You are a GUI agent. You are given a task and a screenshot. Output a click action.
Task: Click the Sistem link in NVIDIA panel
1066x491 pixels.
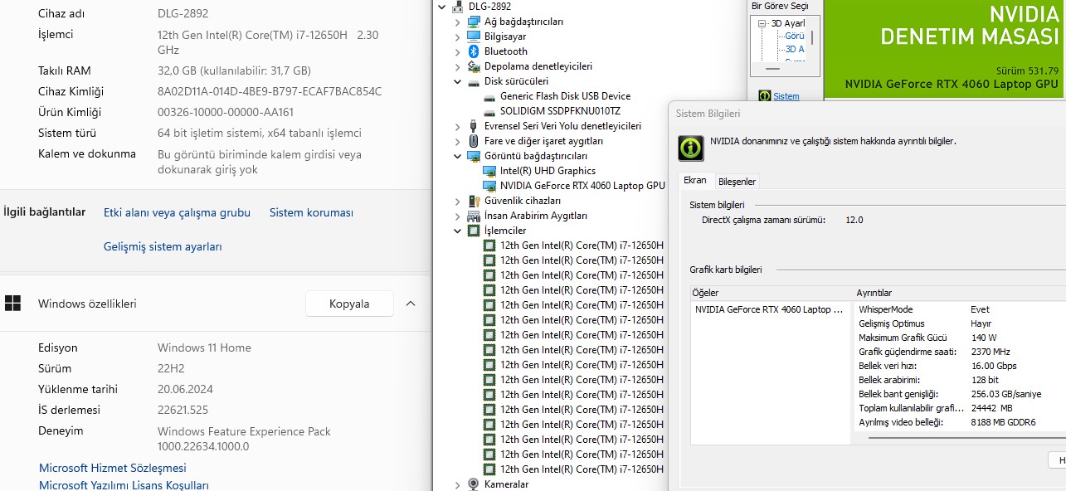(x=786, y=96)
